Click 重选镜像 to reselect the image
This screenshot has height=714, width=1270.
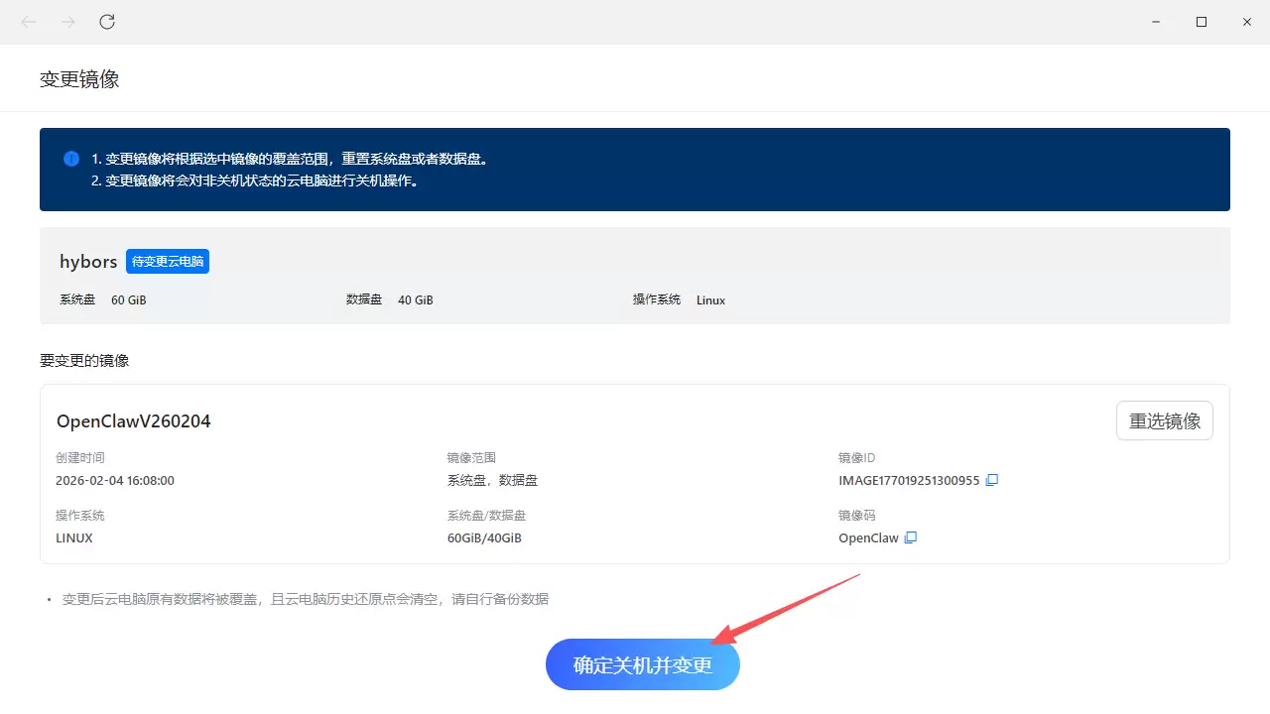(x=1164, y=420)
